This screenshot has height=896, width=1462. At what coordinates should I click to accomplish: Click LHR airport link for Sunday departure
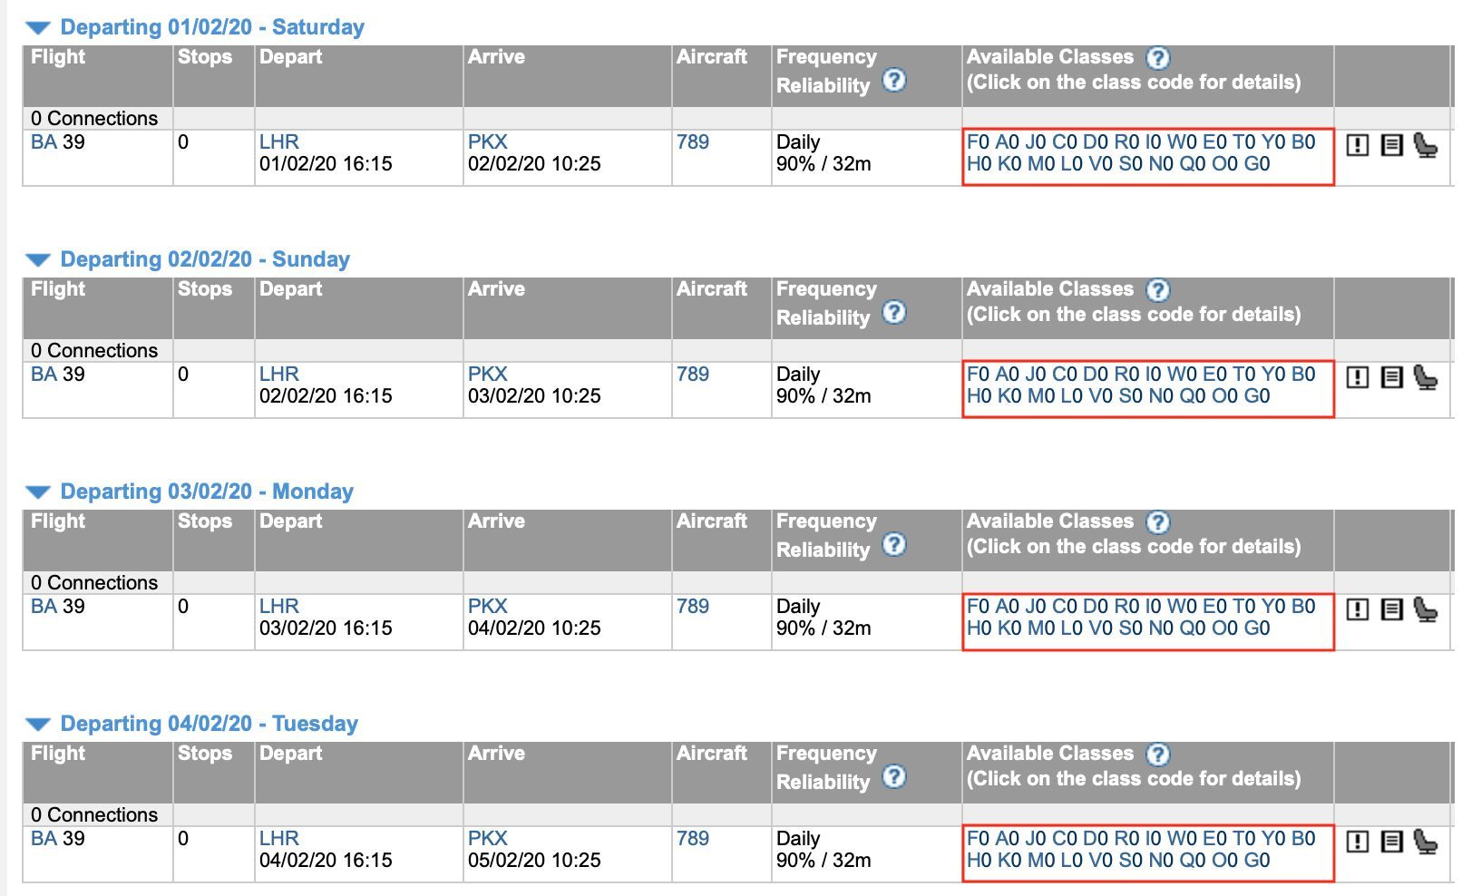(279, 374)
